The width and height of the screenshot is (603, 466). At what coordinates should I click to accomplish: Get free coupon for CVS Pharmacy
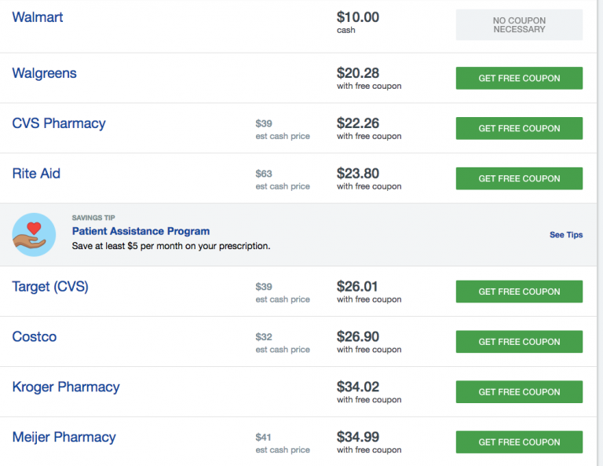(x=519, y=128)
